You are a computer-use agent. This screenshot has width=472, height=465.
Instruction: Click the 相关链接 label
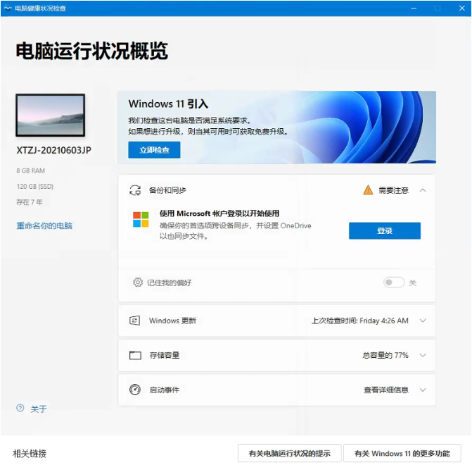point(30,454)
